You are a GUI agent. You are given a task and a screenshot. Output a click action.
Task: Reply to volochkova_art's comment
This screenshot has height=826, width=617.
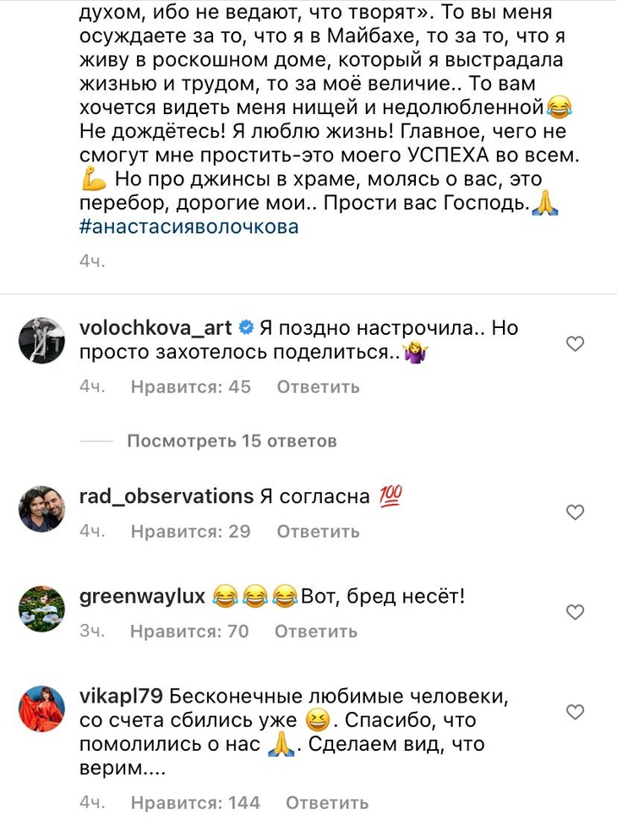click(314, 387)
